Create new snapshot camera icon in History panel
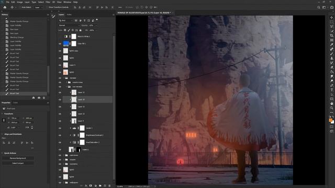The width and height of the screenshot is (335, 188). pyautogui.click(x=39, y=98)
